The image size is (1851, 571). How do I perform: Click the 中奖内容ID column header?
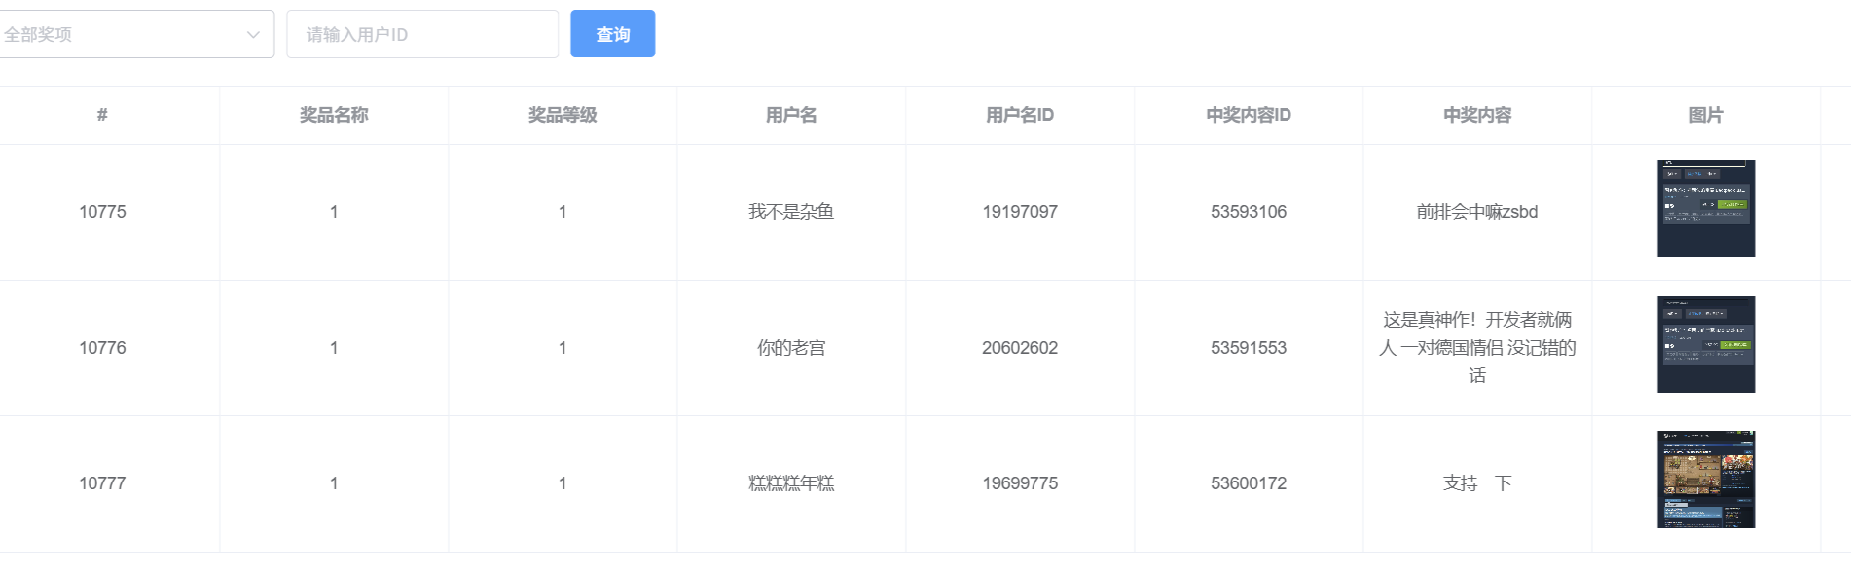(1248, 115)
